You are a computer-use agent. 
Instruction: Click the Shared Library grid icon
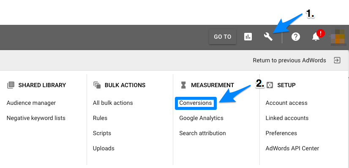tap(11, 85)
